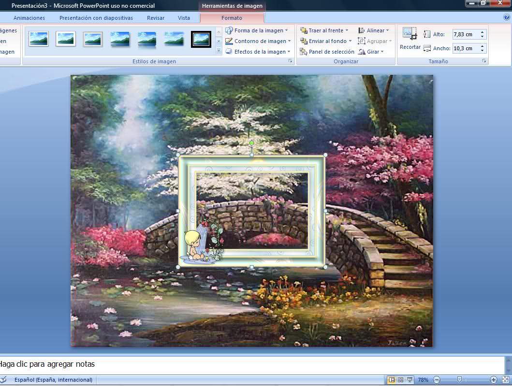The image size is (512, 387).
Task: Click the zoom slider handle
Action: coord(459,379)
